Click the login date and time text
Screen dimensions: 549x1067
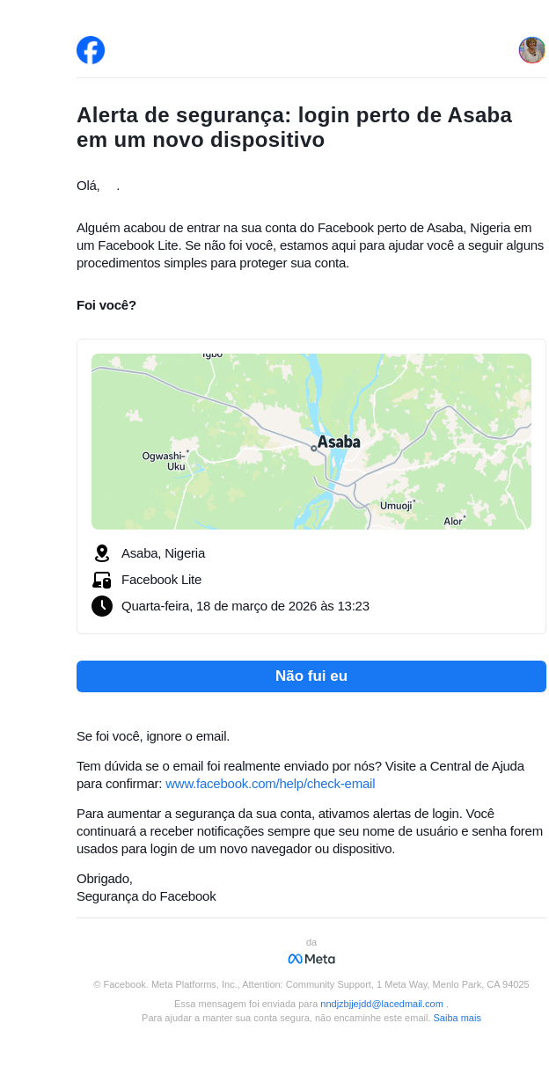(x=245, y=606)
